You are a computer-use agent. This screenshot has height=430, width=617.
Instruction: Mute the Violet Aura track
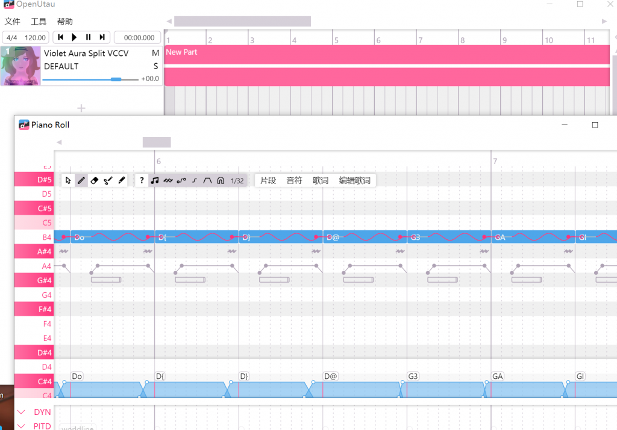[x=155, y=53]
